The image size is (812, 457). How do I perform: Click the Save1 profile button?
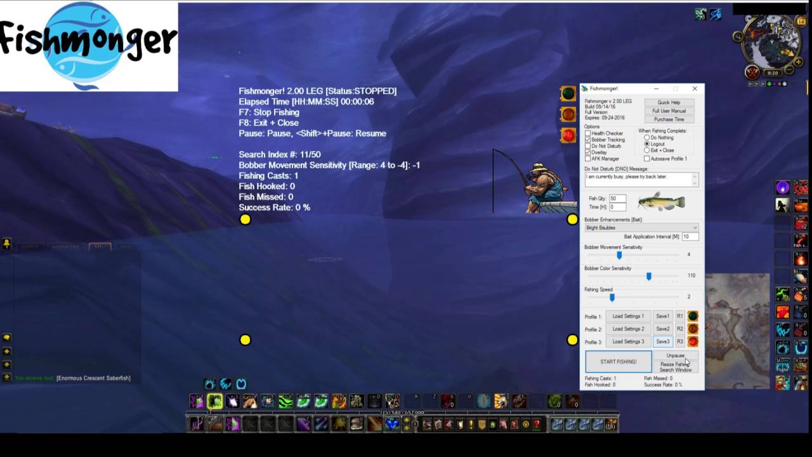tap(662, 316)
